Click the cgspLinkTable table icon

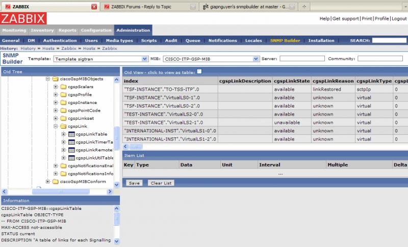coord(71,134)
